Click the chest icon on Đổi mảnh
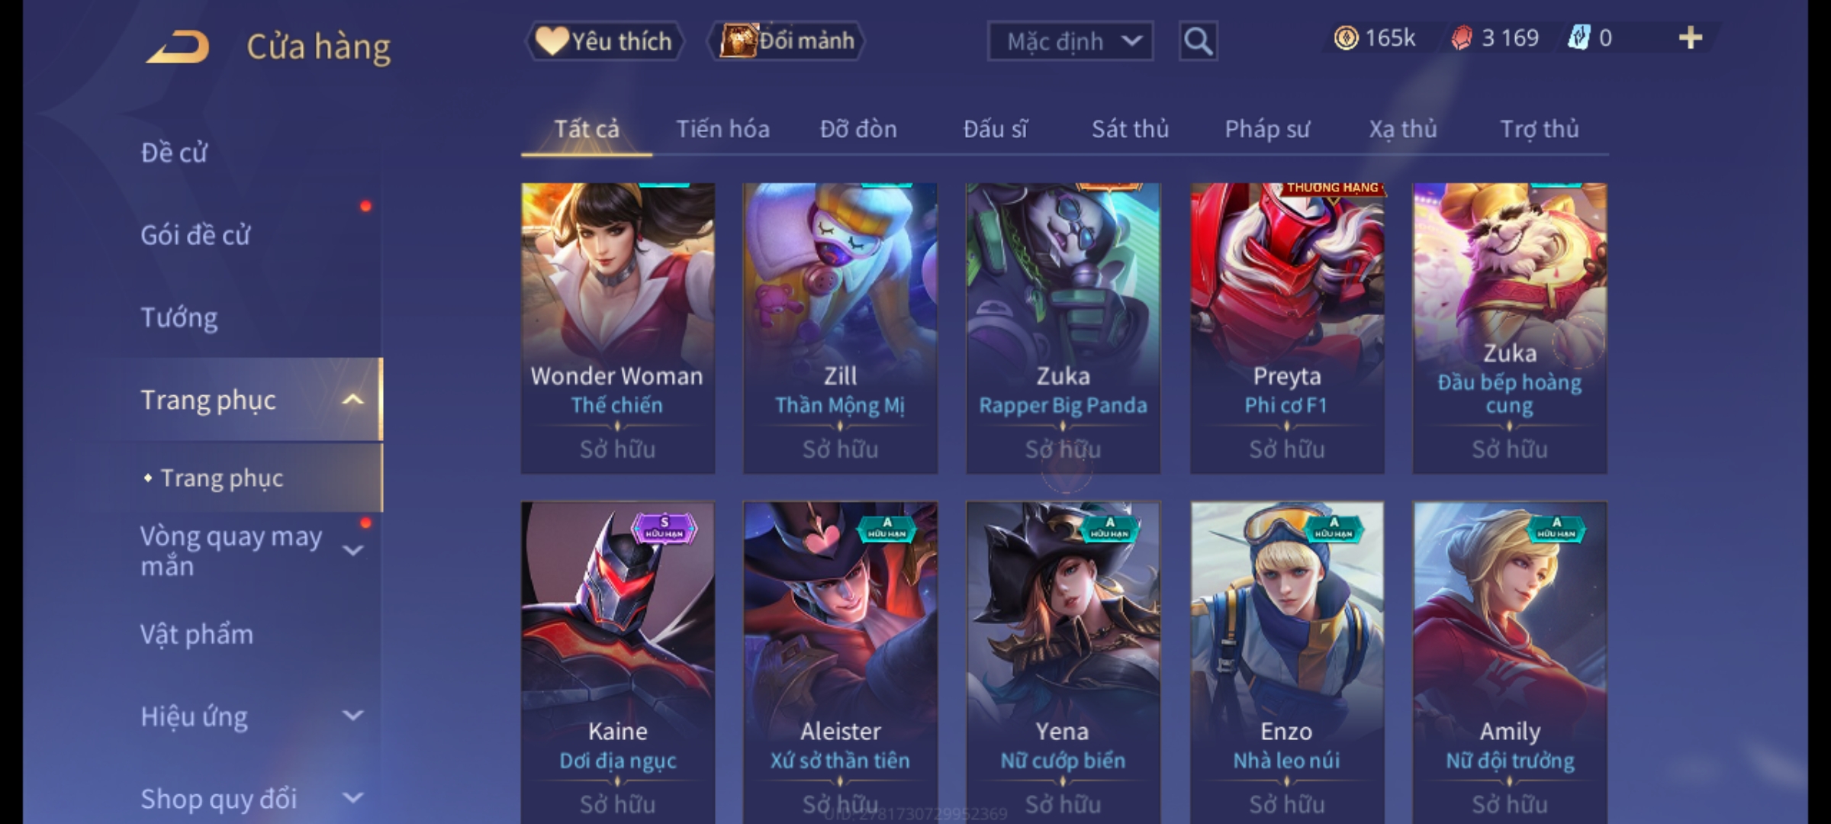1831x824 pixels. click(x=738, y=40)
